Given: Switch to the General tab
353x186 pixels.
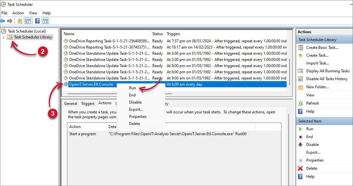Looking at the screenshot, I should point(71,104).
